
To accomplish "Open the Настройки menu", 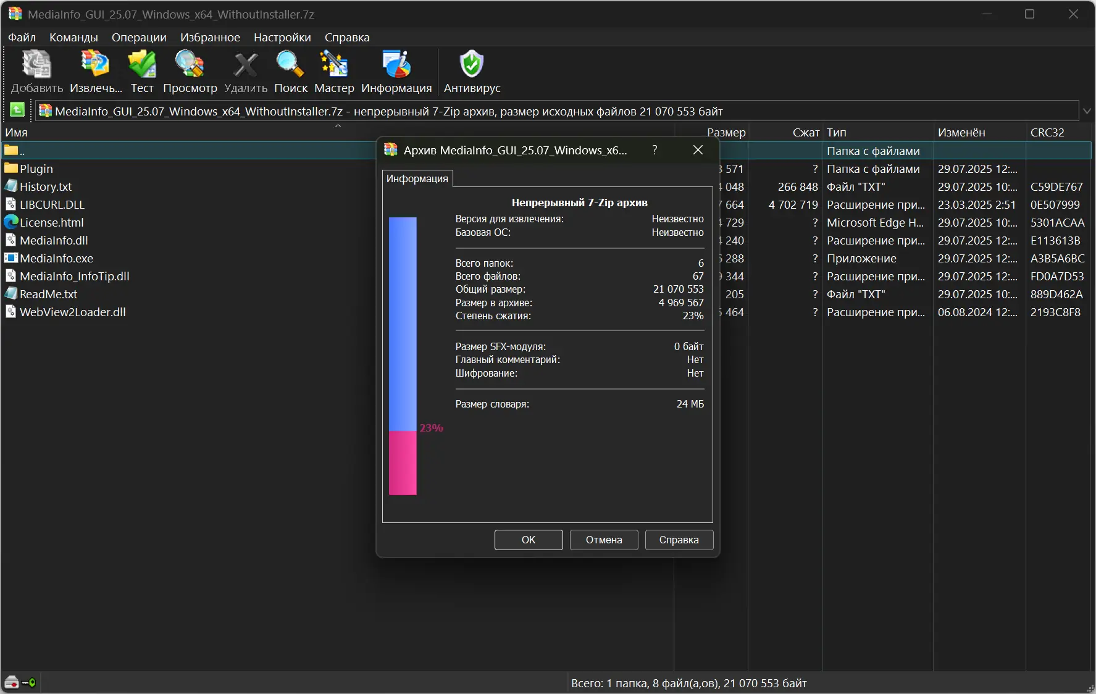I will point(282,37).
